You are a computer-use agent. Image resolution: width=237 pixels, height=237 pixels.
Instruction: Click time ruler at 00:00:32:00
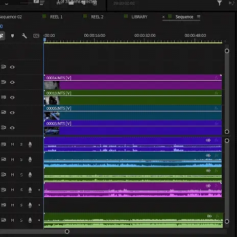pyautogui.click(x=145, y=35)
